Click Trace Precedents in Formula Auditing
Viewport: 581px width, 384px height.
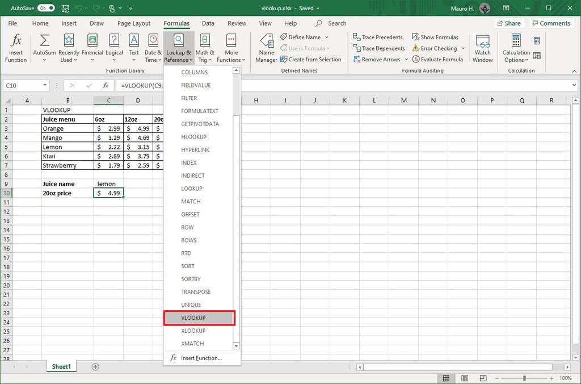pos(378,36)
